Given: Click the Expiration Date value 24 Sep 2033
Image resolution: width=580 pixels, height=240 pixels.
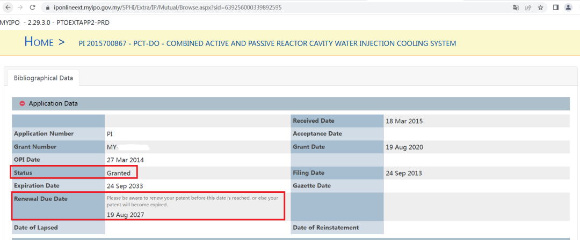Looking at the screenshot, I should pyautogui.click(x=125, y=186).
